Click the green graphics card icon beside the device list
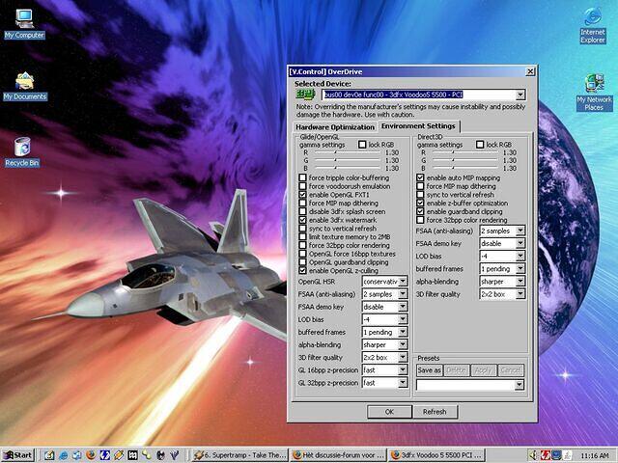Screen dimensions: 618x463 305,95
